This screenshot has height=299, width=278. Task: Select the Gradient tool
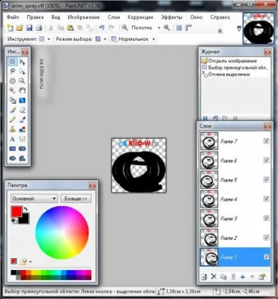pos(22,101)
